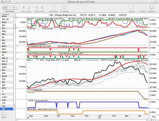Open the Layout toolbar icon
This screenshot has width=159, height=121.
[132, 8]
